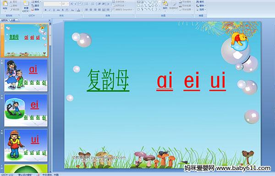Click the Paste clipboard icon
The width and height of the screenshot is (275, 176).
[x=5, y=4]
